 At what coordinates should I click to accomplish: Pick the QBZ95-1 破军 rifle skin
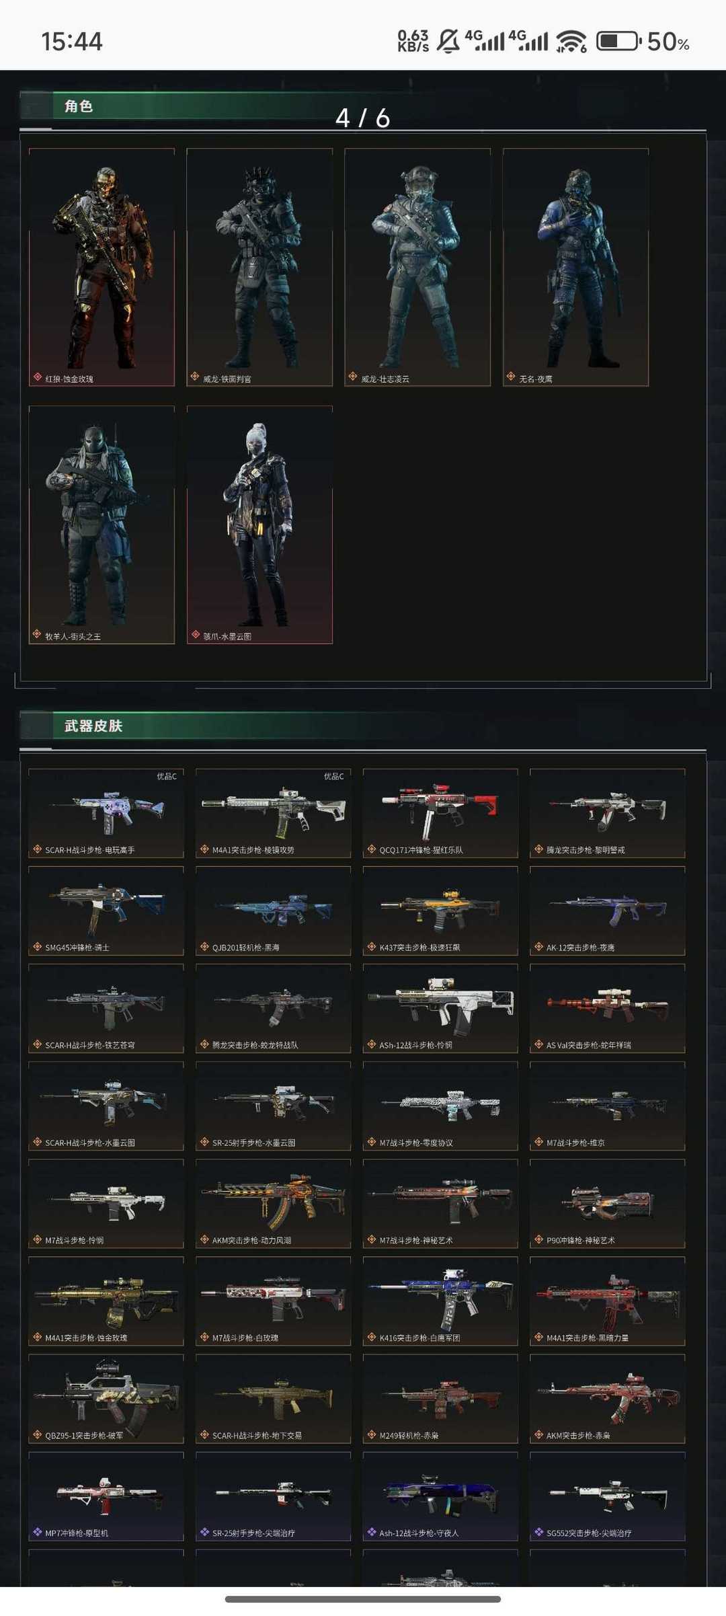click(x=106, y=1398)
